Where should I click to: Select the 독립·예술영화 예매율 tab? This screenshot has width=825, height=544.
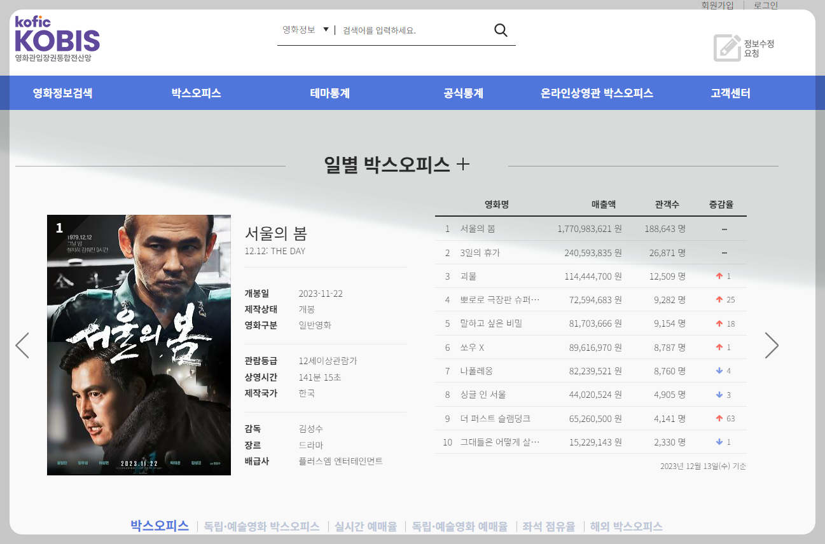point(460,526)
